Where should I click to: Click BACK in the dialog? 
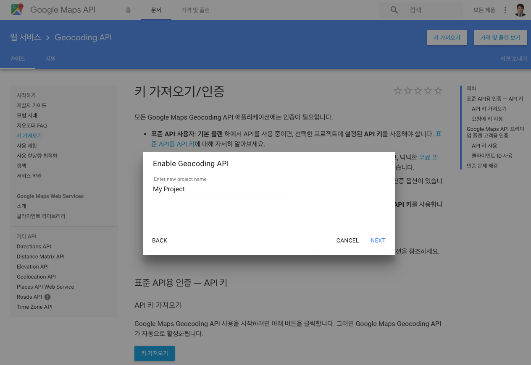(160, 240)
